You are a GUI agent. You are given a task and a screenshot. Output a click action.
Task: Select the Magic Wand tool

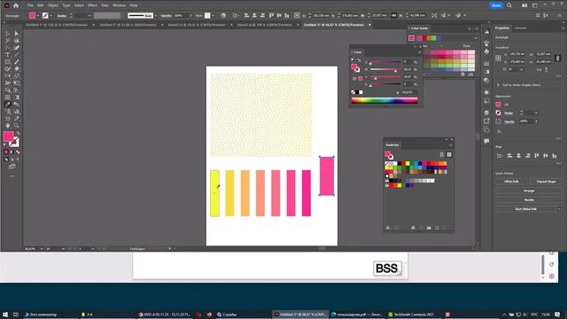pyautogui.click(x=8, y=41)
